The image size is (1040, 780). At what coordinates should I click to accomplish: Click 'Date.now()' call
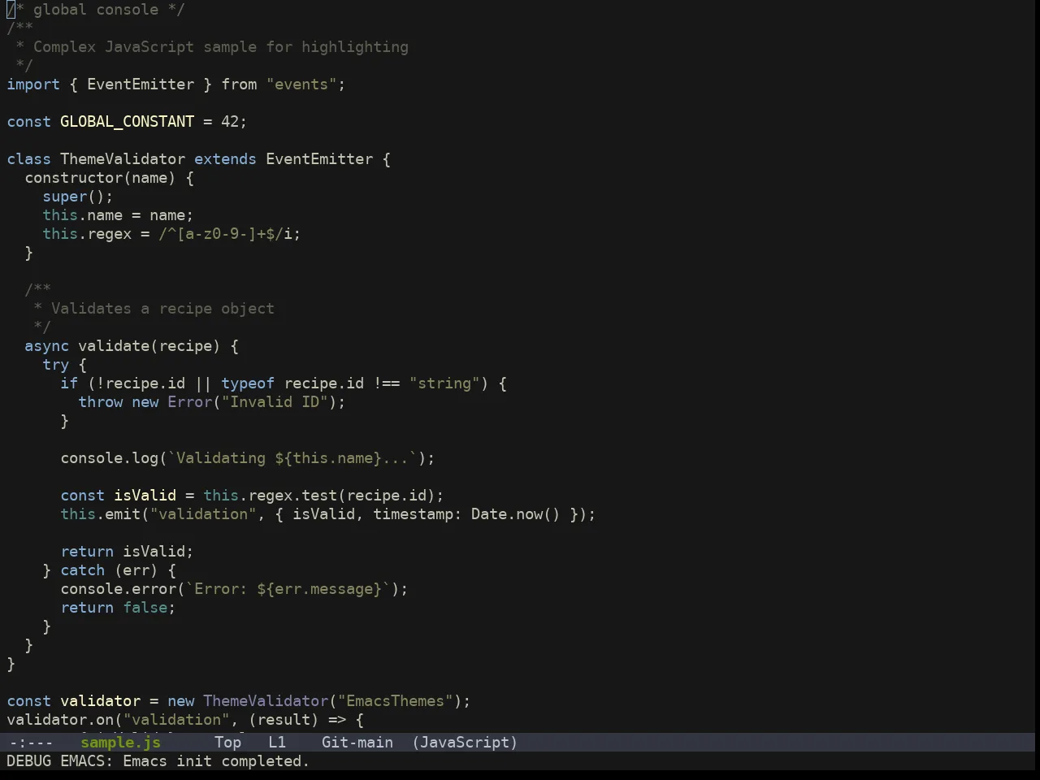[516, 514]
